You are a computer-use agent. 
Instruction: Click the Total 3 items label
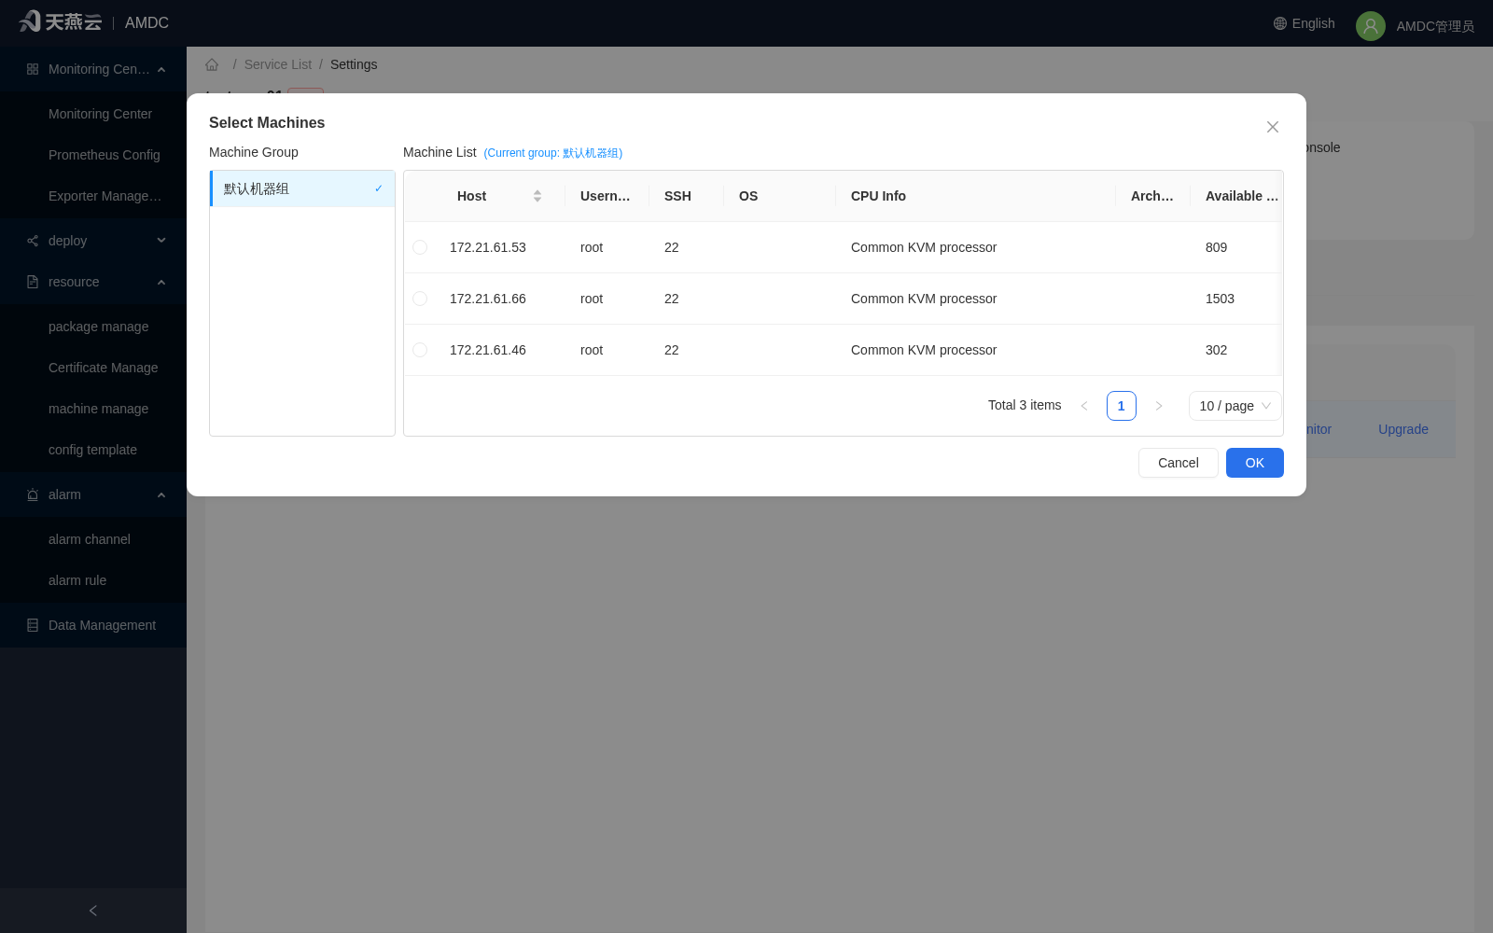tap(1025, 405)
